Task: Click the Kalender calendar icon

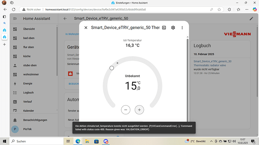Action: pyautogui.click(x=15, y=111)
